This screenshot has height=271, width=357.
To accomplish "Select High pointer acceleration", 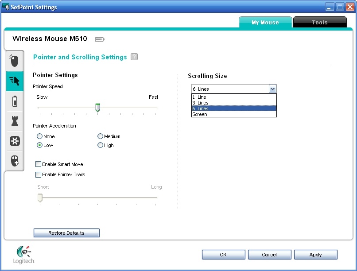I will [100, 145].
